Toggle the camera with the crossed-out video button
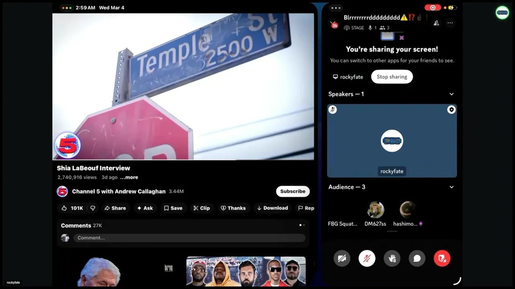 point(342,258)
